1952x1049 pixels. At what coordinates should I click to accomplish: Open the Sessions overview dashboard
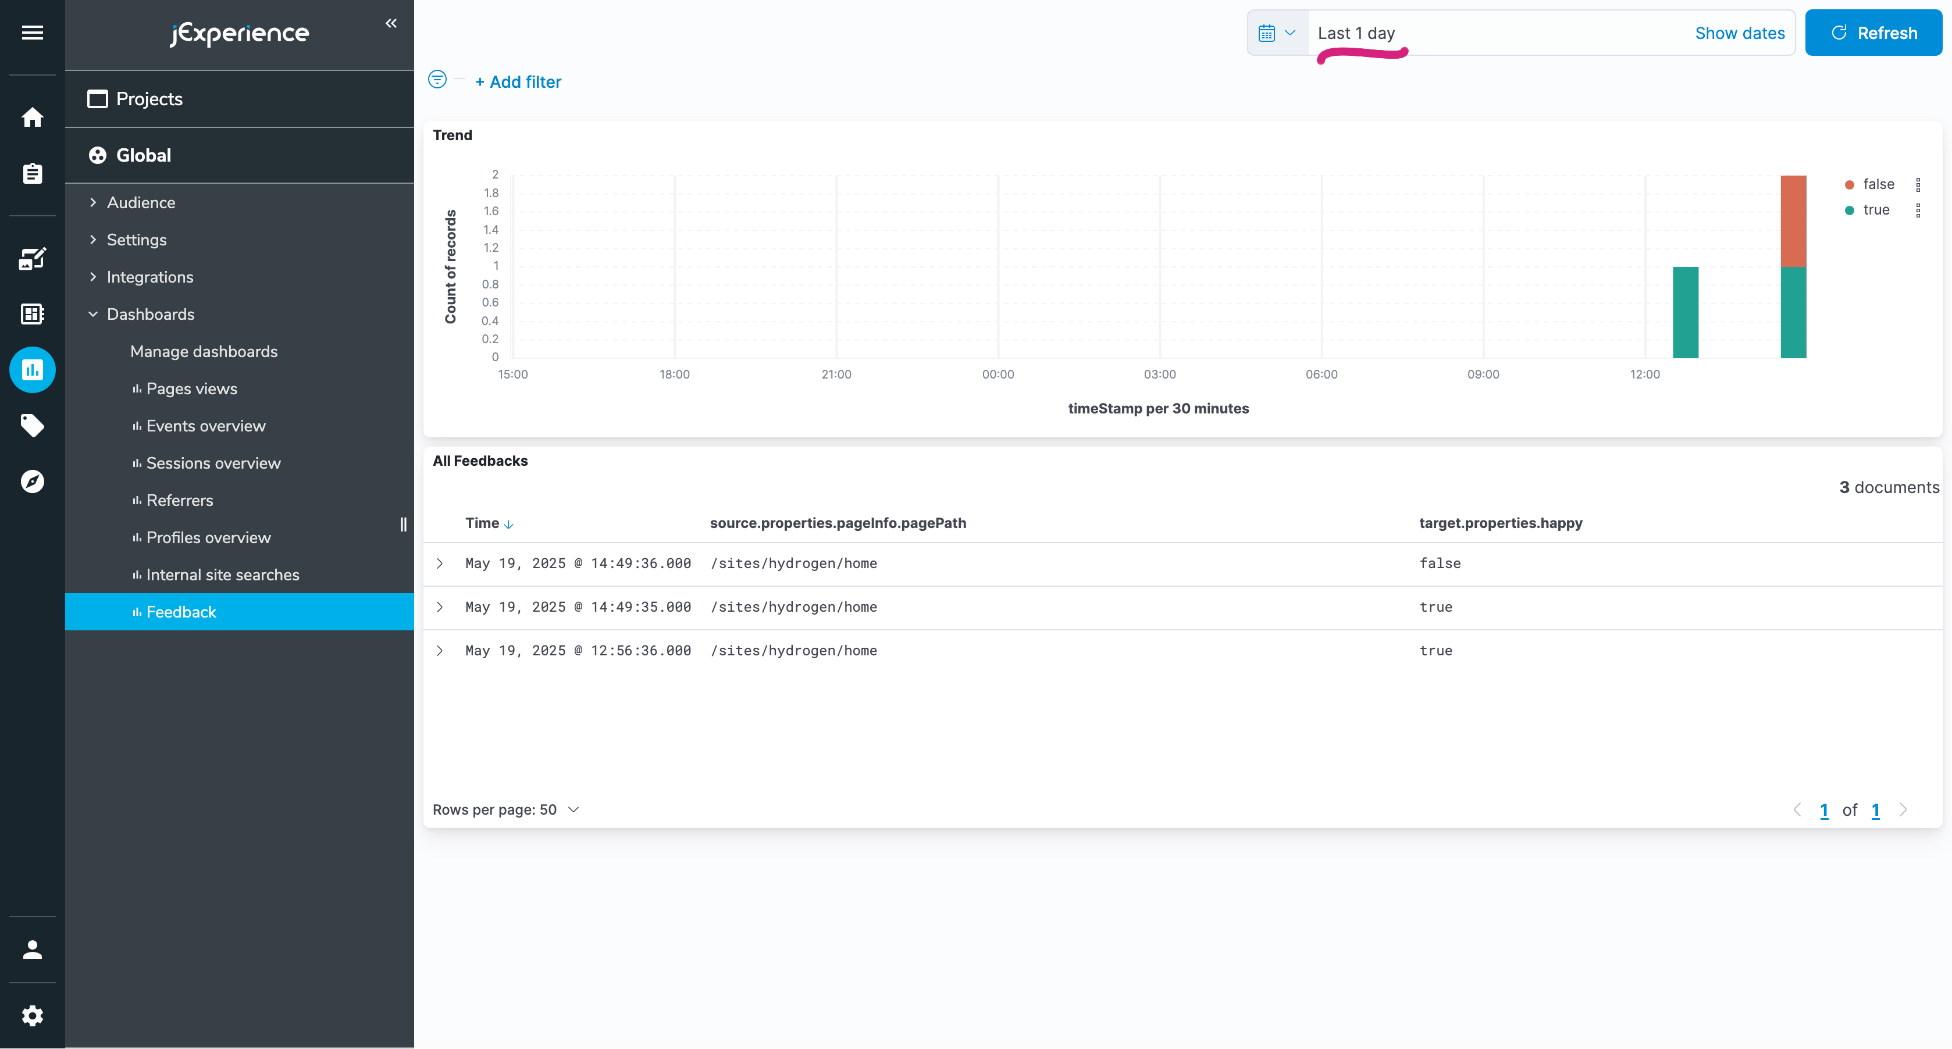click(x=213, y=463)
